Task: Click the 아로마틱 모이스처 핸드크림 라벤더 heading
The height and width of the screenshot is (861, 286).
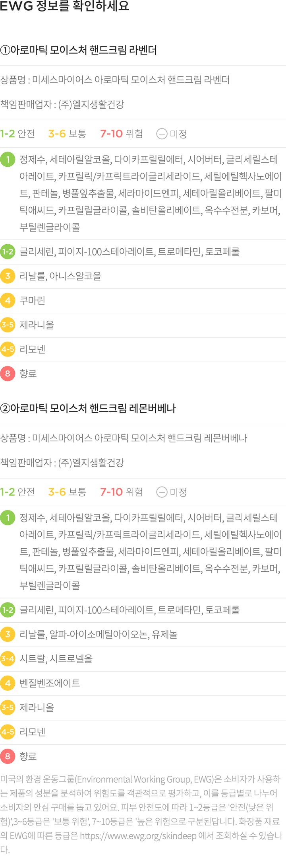Action: pos(79,51)
